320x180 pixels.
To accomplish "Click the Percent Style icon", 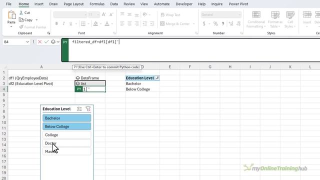I will [x=215, y=23].
